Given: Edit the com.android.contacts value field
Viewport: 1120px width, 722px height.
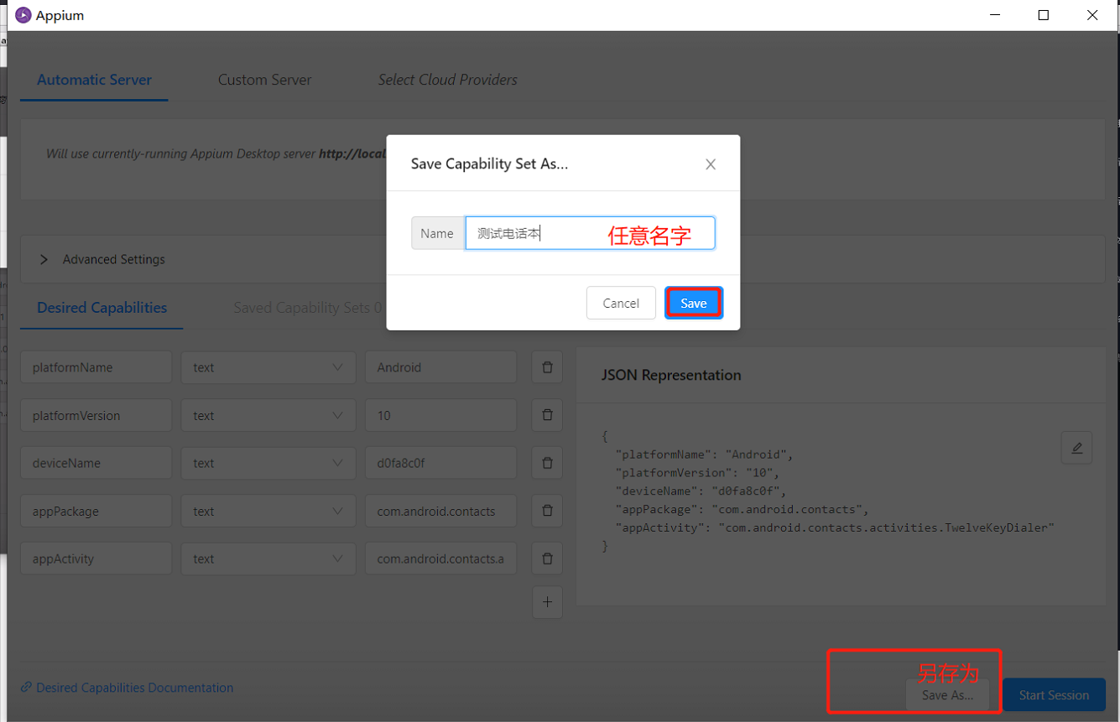Looking at the screenshot, I should [440, 511].
